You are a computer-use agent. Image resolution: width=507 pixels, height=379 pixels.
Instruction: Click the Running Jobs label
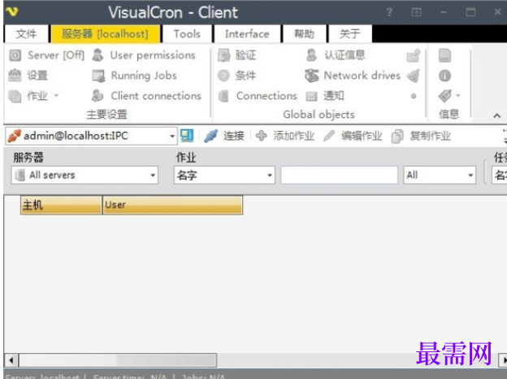point(144,76)
